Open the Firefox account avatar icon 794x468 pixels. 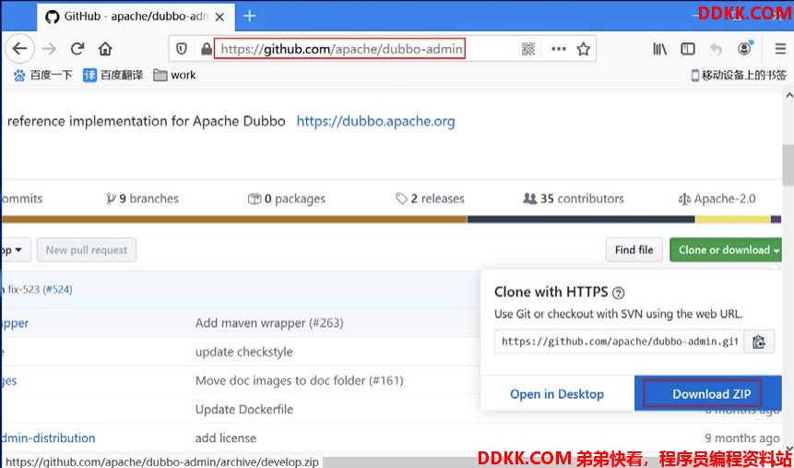[x=744, y=49]
